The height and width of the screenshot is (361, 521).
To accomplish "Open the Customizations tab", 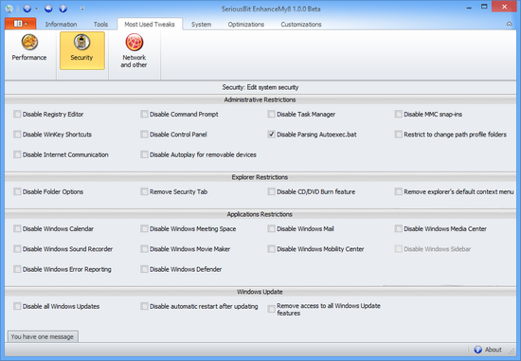I will pyautogui.click(x=301, y=25).
